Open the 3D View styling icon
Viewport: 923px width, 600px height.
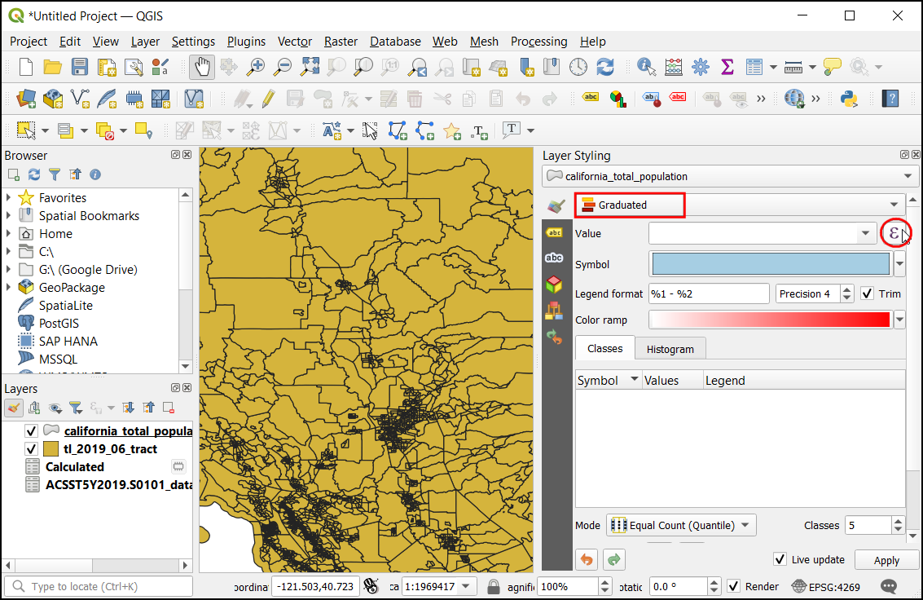[554, 284]
